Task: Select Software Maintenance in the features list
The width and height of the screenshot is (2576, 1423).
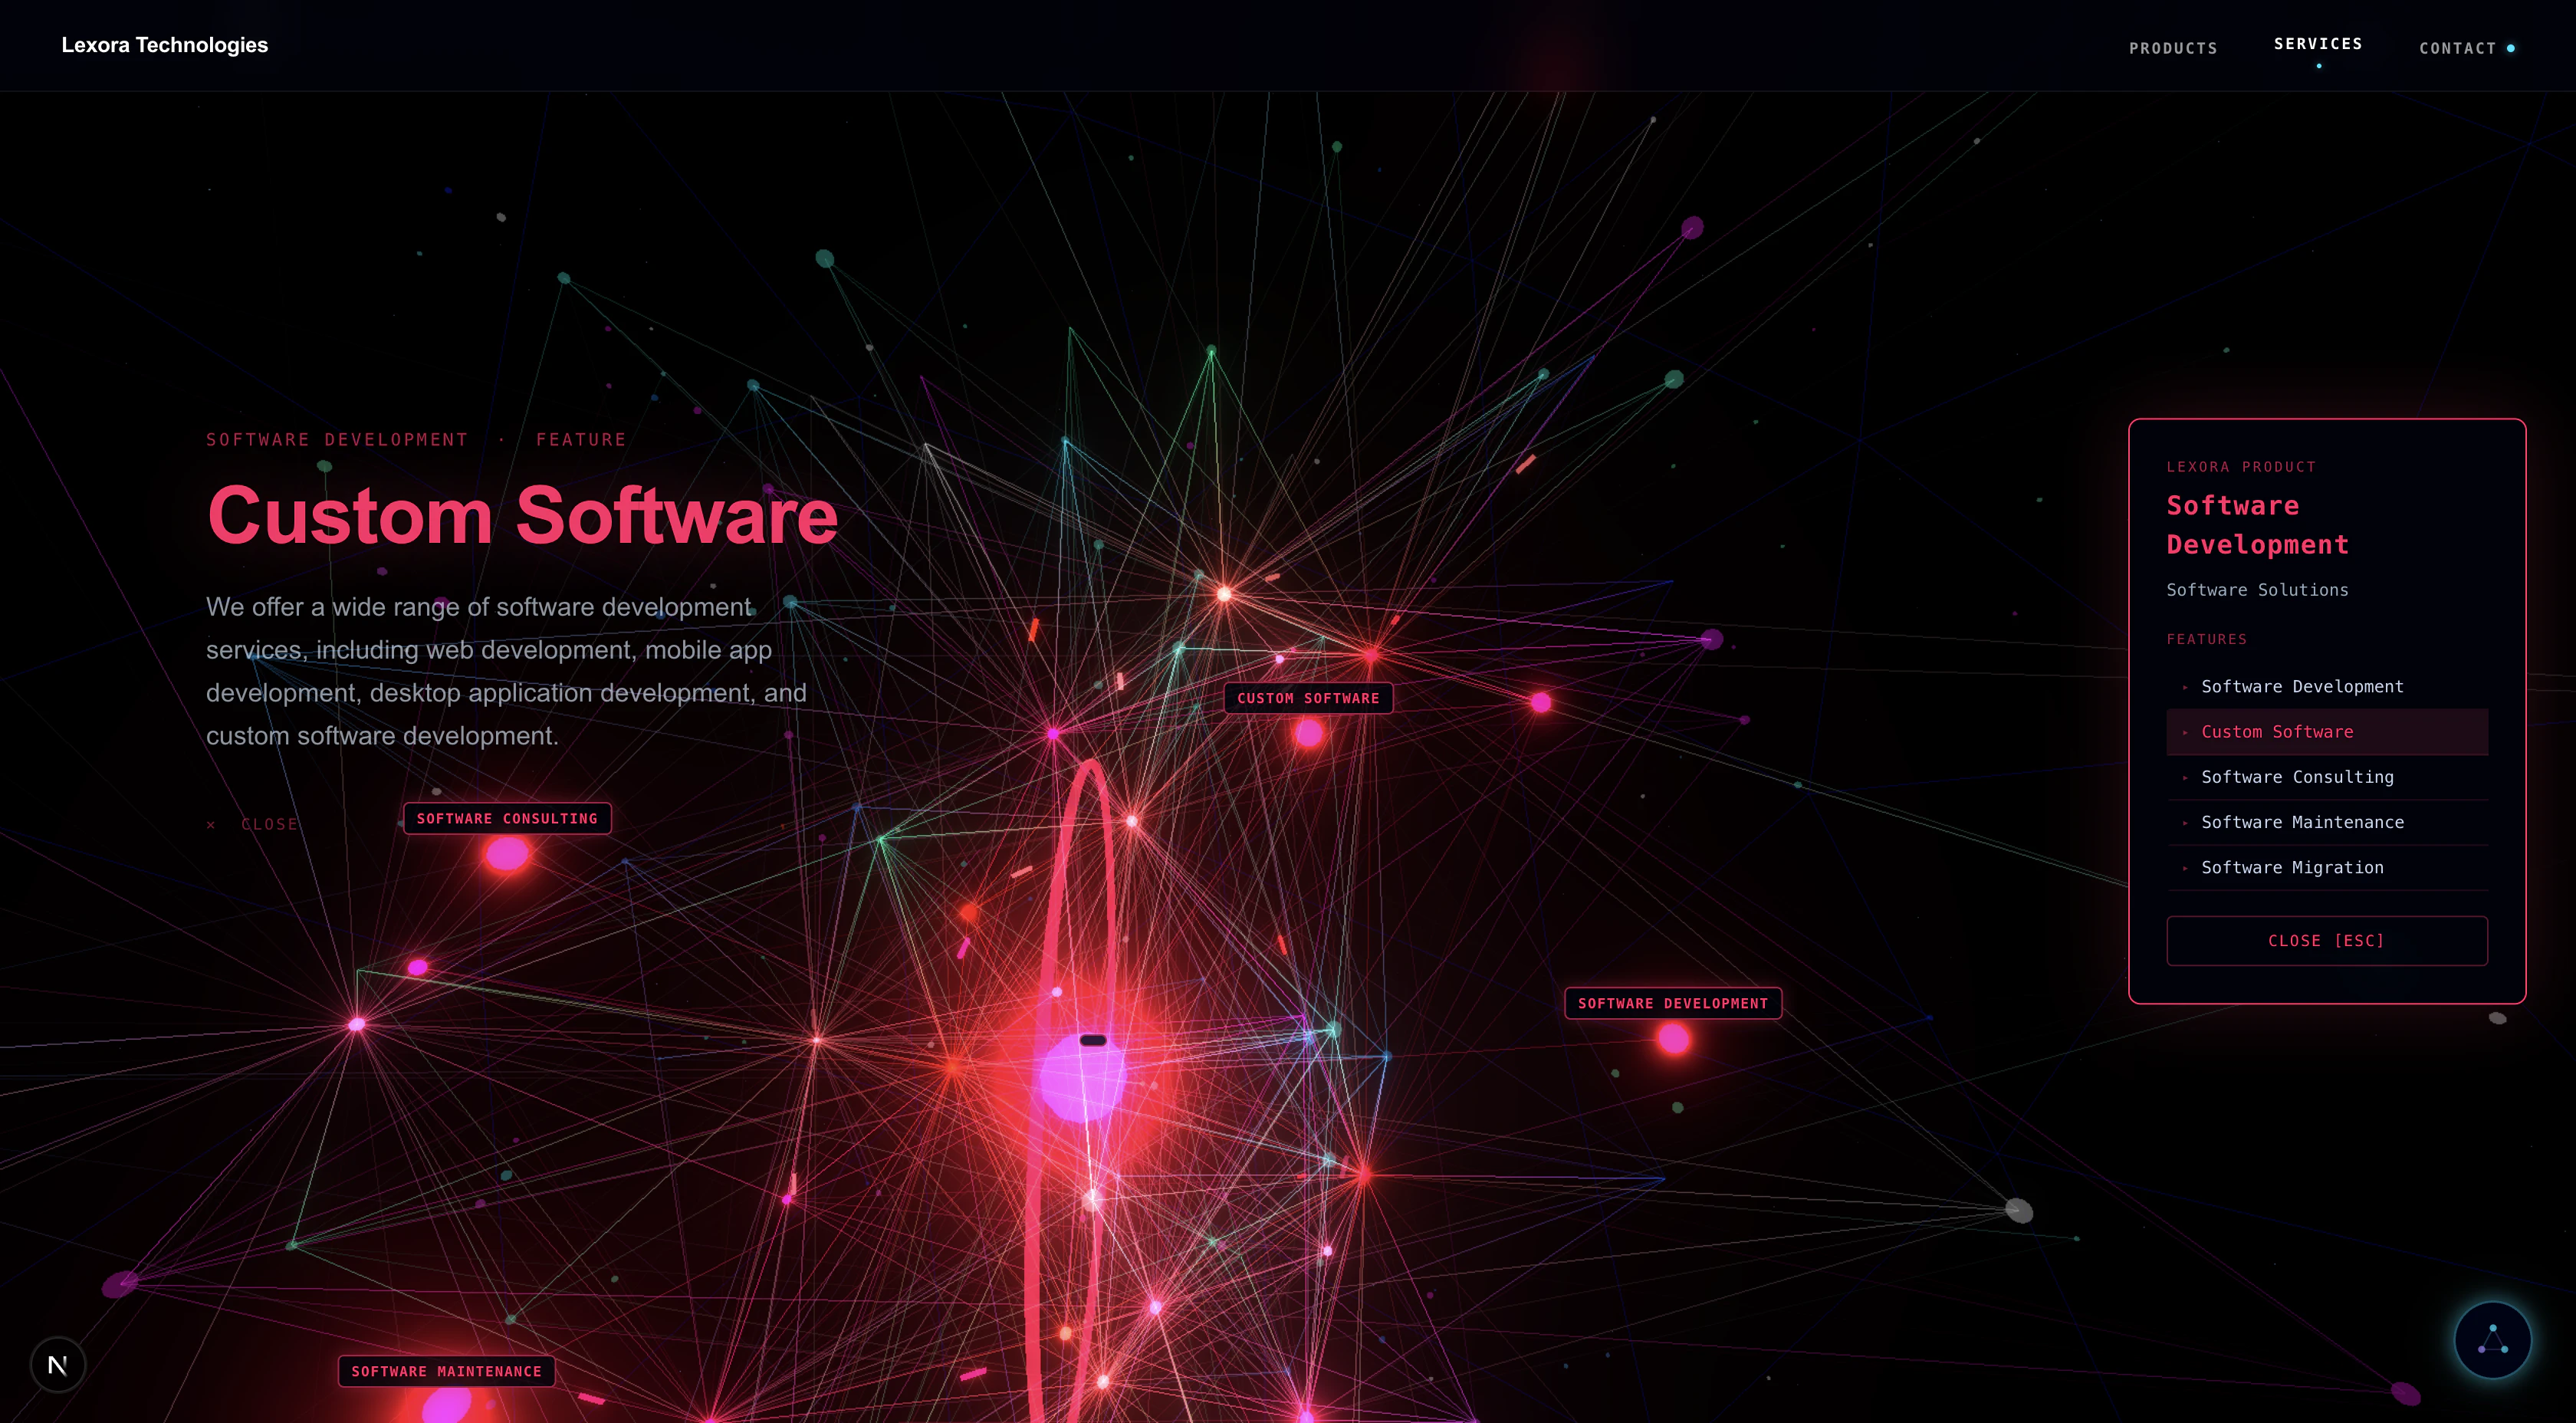Action: click(2326, 822)
